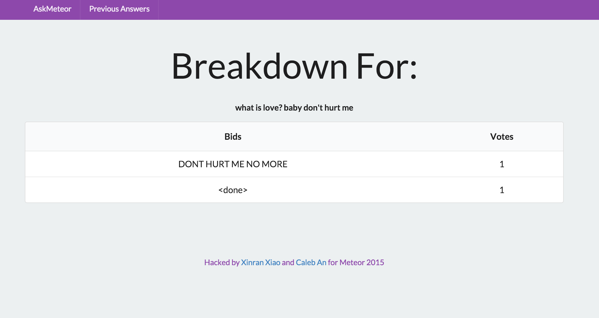The image size is (599, 318).
Task: Click the 'what is love?' phrase
Action: pyautogui.click(x=258, y=108)
